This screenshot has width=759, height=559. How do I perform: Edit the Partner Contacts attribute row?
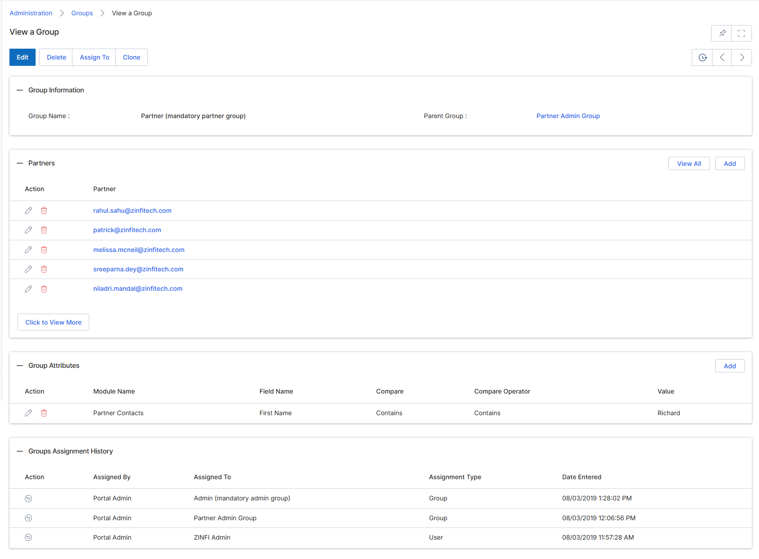pos(28,413)
